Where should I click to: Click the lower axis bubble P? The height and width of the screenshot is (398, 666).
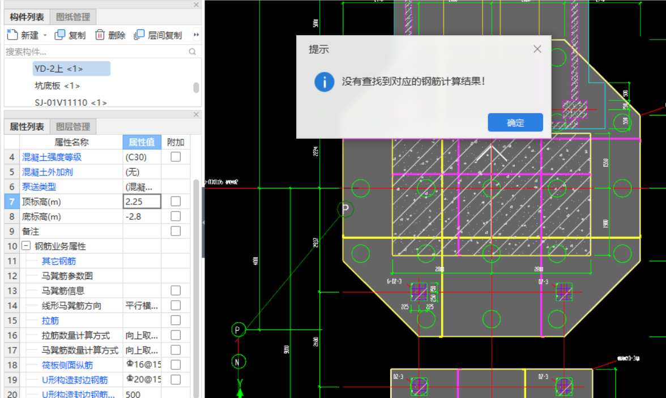pos(238,329)
